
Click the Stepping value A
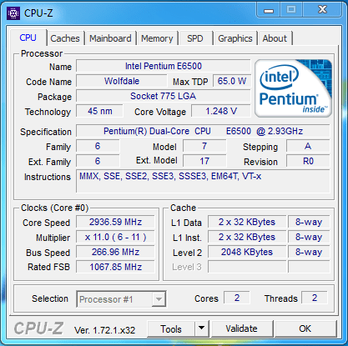point(308,146)
